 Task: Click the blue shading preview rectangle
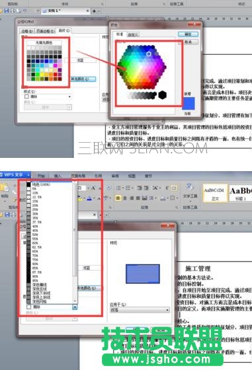(143, 274)
